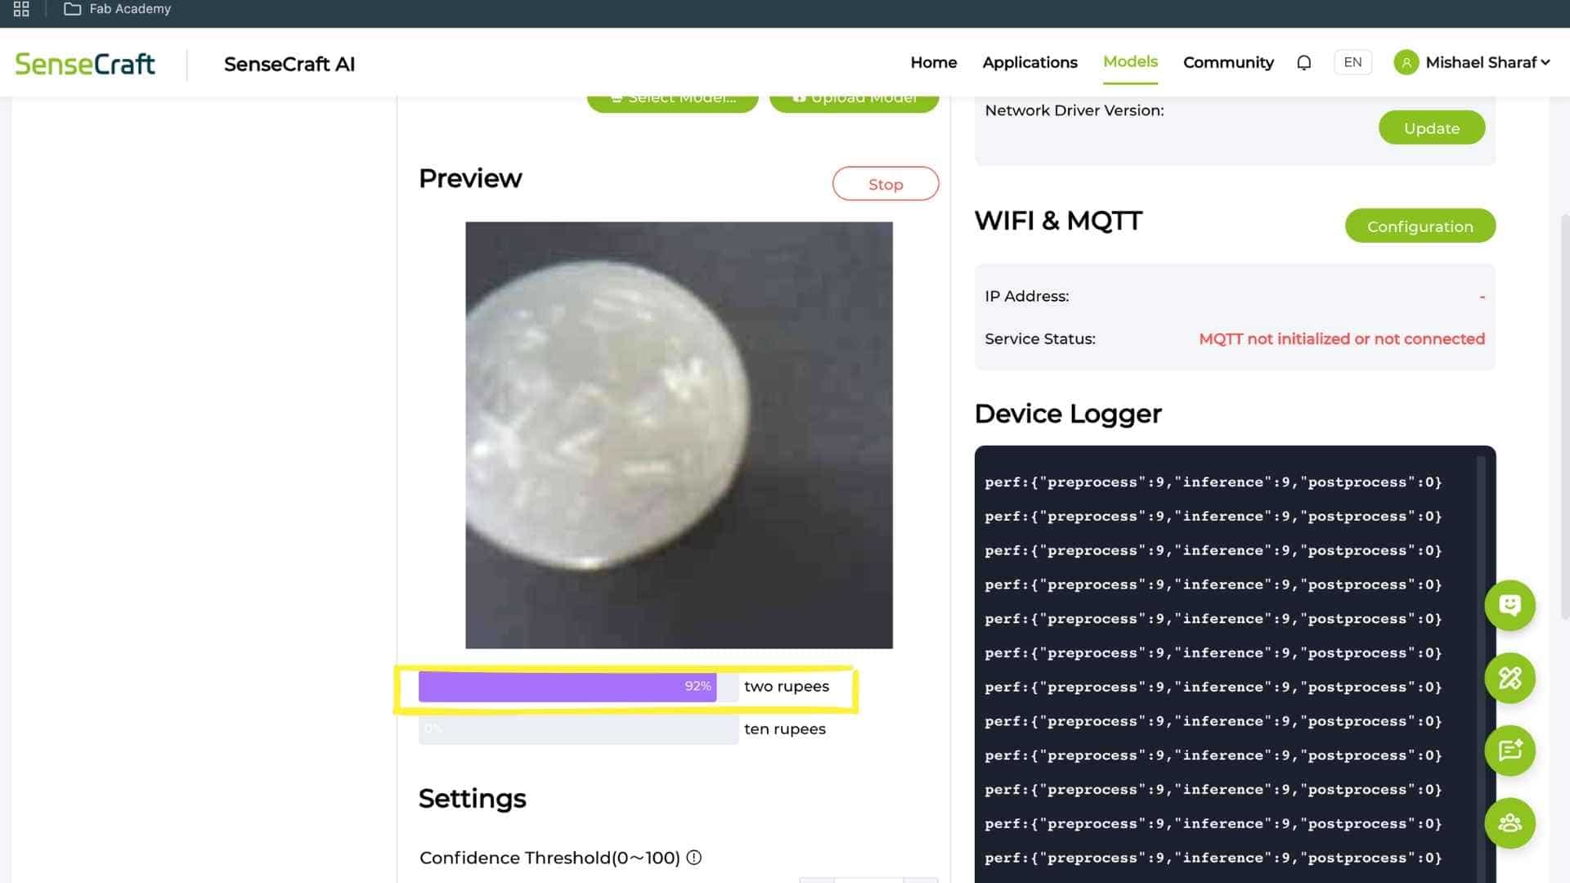
Task: Click the Confidence Threshold info icon
Action: [x=694, y=858]
